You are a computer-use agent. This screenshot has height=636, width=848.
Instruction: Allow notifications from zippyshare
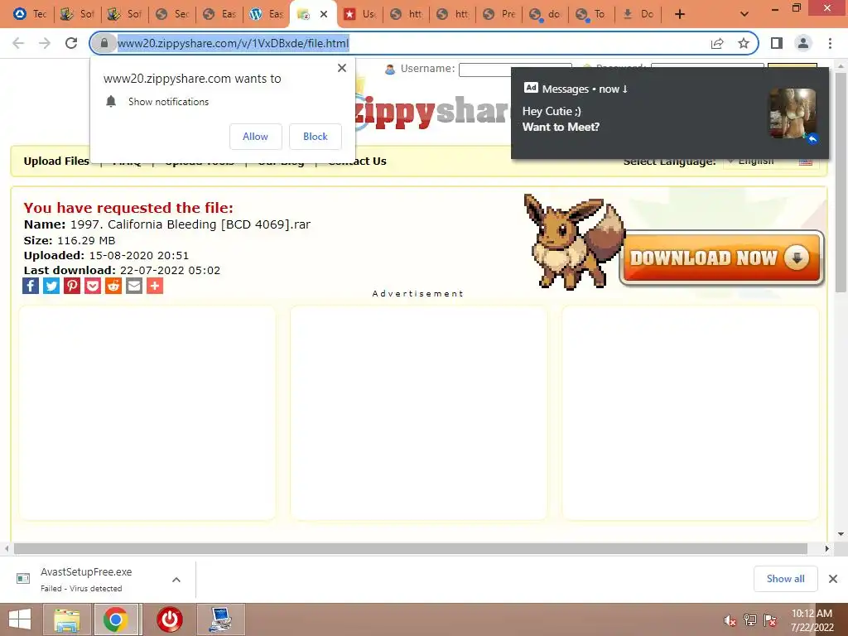255,137
